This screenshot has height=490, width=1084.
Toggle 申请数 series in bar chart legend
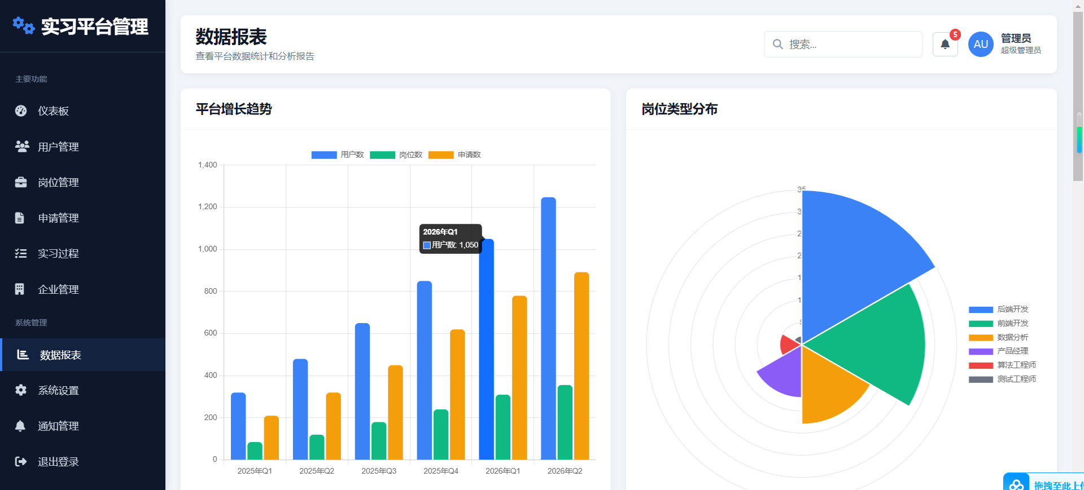[x=454, y=154]
